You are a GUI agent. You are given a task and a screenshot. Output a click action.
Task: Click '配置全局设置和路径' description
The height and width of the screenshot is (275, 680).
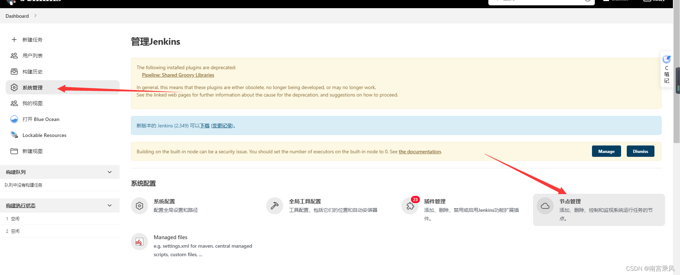pos(176,210)
